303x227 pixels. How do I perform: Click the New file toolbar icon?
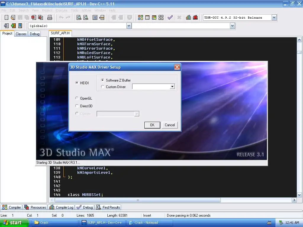coord(7,17)
